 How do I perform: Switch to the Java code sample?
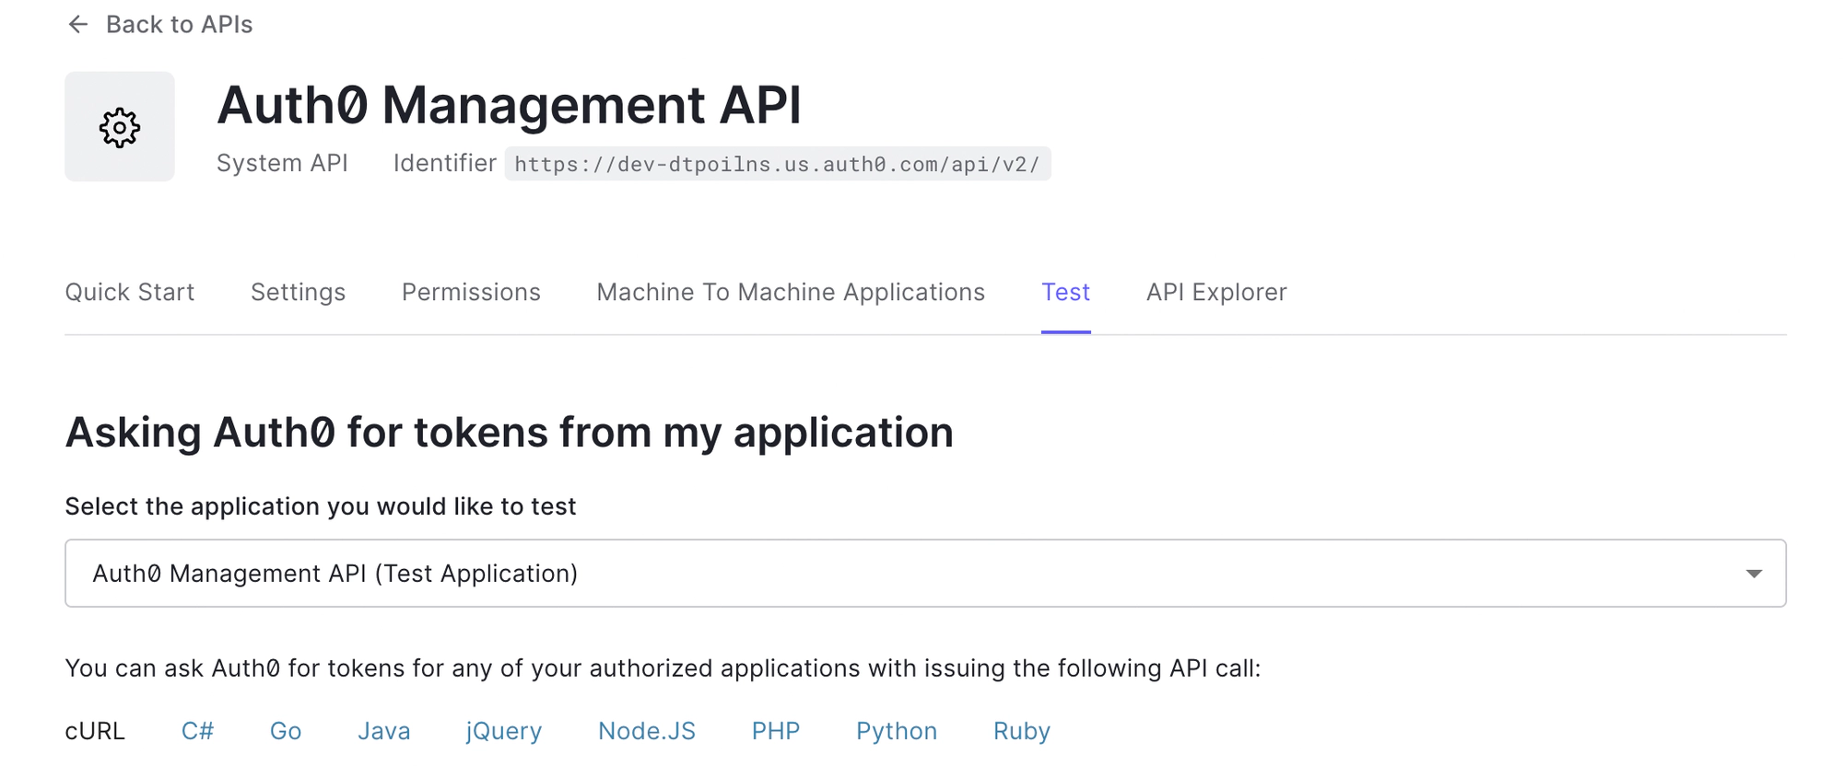pyautogui.click(x=383, y=731)
